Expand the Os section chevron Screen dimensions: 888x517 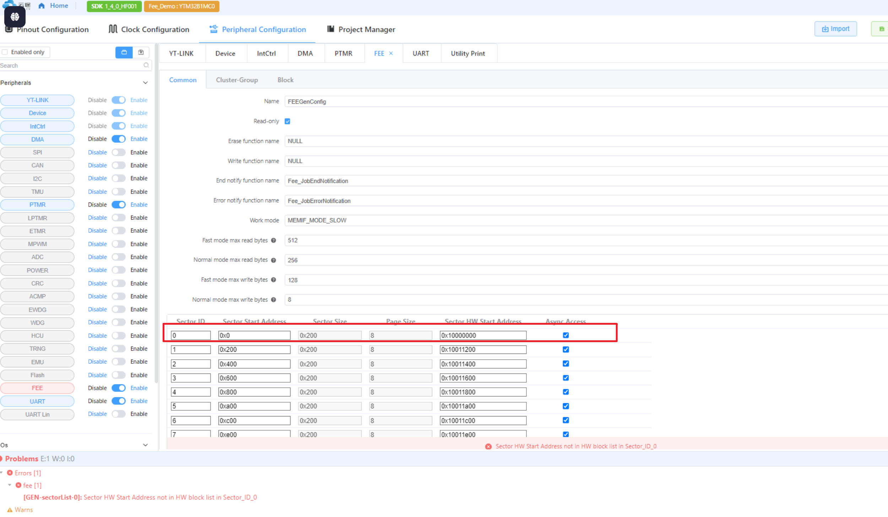[x=145, y=445]
